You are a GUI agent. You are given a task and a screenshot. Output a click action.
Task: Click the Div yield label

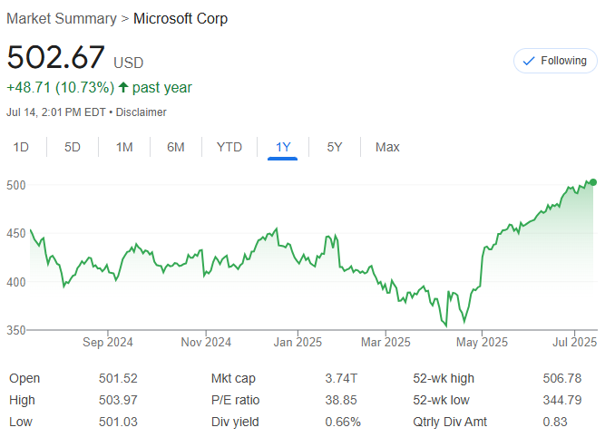click(235, 422)
